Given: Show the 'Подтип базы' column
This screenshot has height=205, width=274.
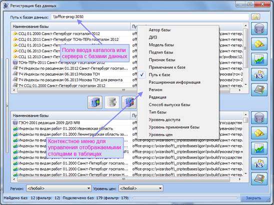Looking at the screenshot, I should pos(178,52).
